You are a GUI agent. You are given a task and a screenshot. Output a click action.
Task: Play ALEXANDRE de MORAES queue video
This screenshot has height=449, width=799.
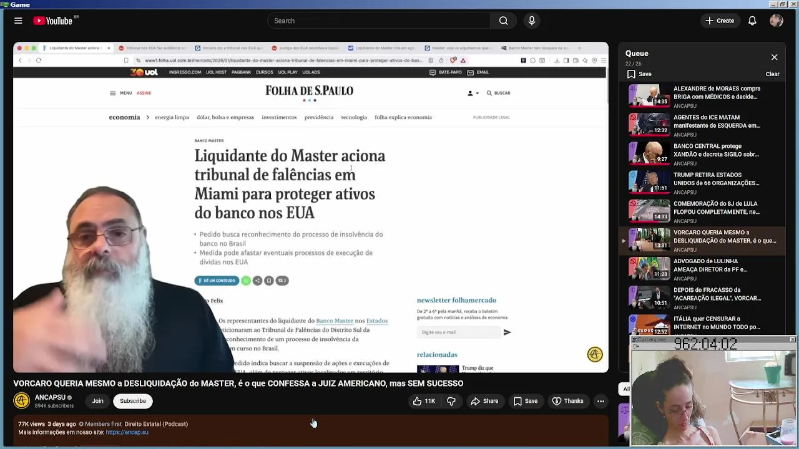point(702,95)
